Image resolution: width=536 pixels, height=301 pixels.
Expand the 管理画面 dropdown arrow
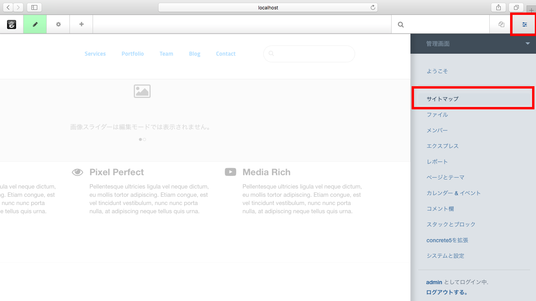click(528, 44)
